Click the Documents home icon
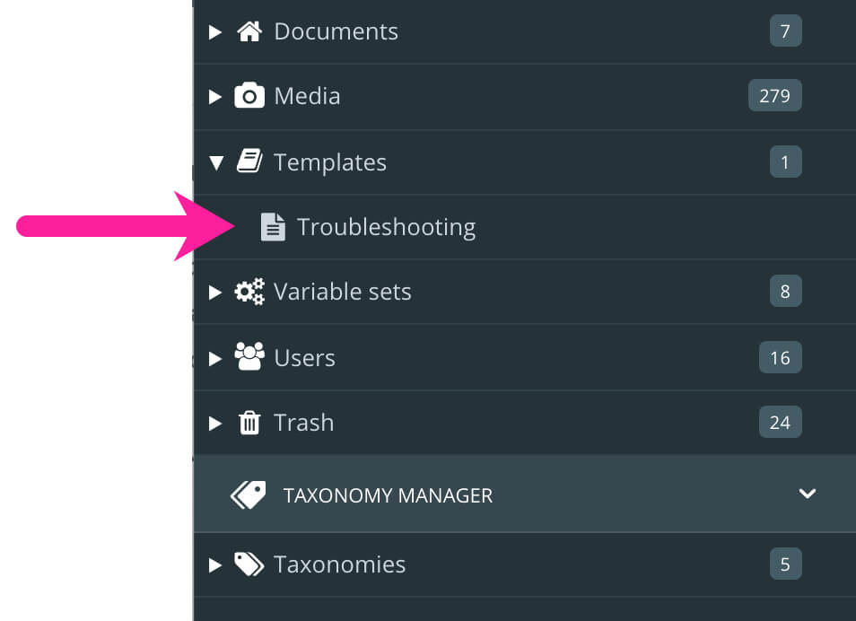 pos(250,31)
